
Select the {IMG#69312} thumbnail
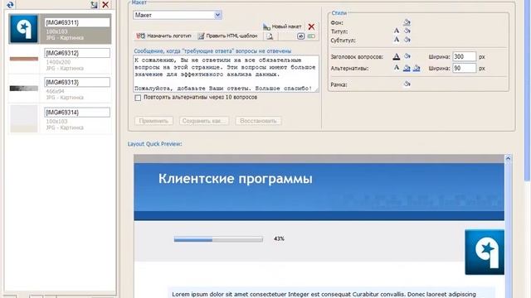(x=24, y=59)
